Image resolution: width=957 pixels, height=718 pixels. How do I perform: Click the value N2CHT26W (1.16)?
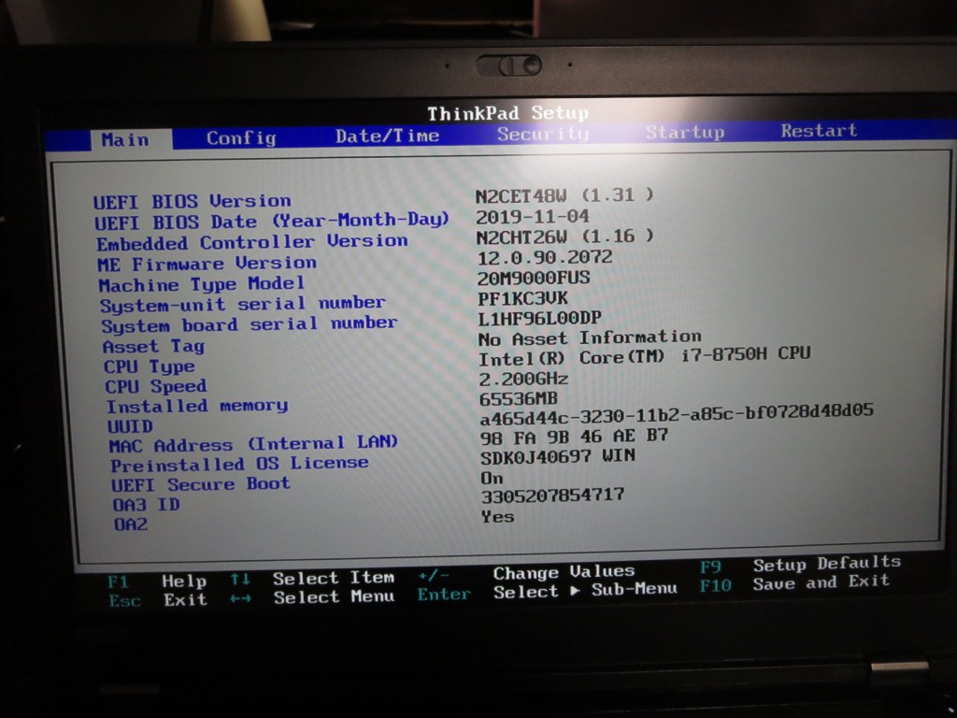pyautogui.click(x=565, y=237)
